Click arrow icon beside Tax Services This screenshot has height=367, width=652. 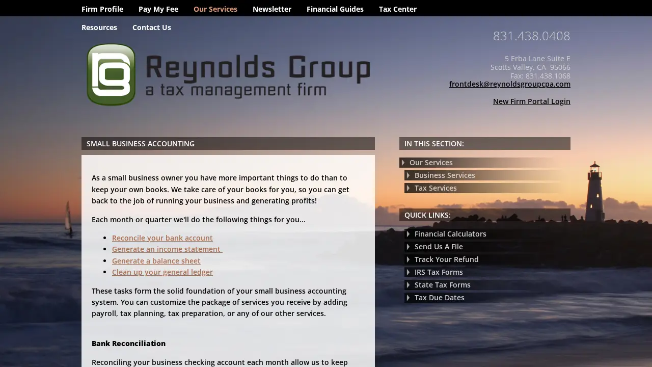tap(409, 188)
